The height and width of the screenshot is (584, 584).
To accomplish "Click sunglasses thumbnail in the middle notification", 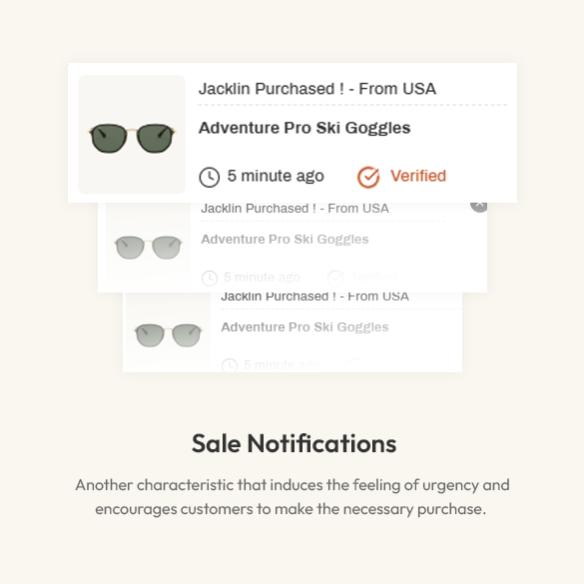I will tap(148, 248).
